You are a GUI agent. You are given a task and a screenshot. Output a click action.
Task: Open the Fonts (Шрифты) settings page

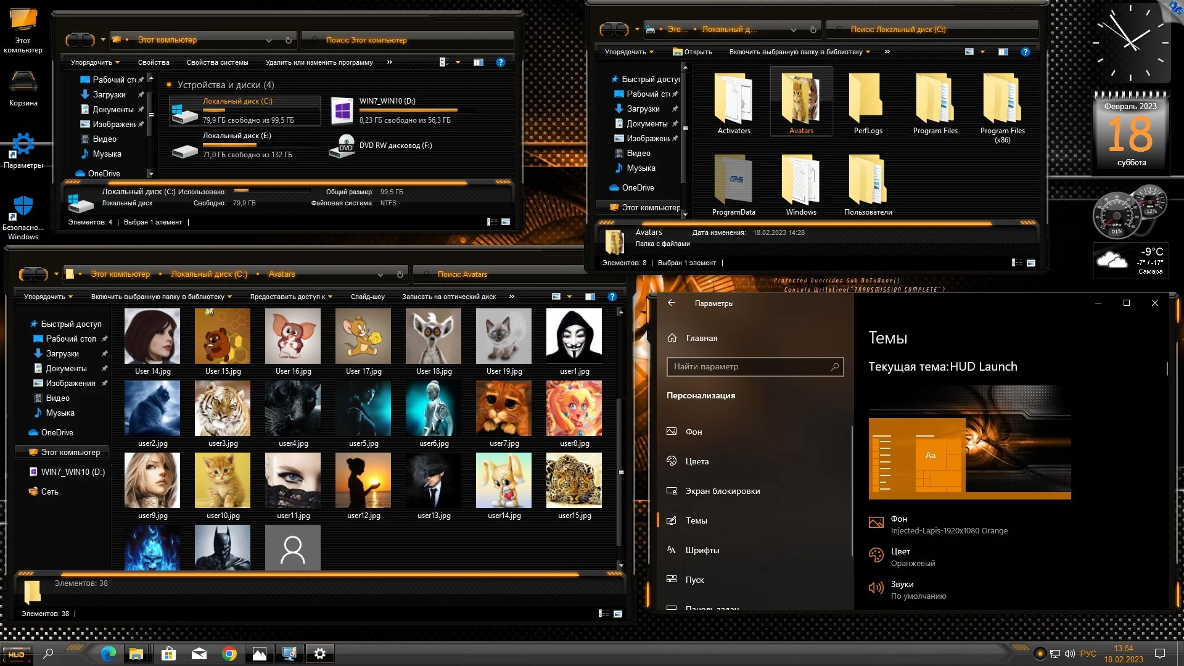click(x=702, y=550)
